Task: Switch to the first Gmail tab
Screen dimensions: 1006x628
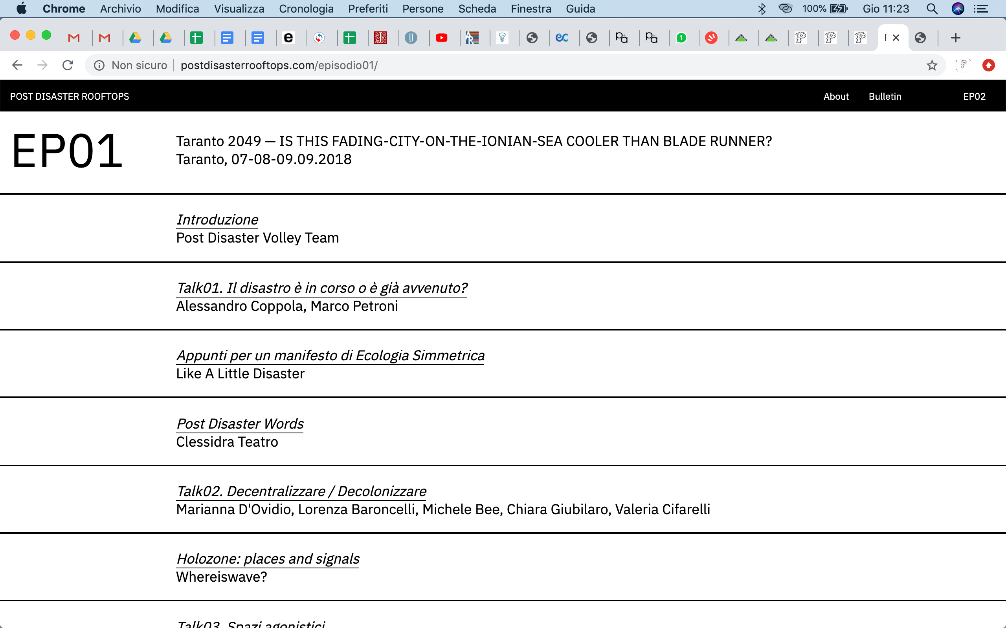Action: [73, 38]
